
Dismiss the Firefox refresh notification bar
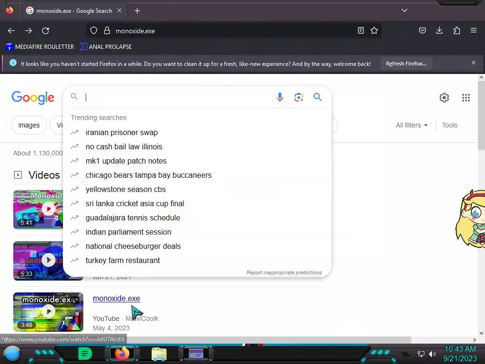point(474,63)
